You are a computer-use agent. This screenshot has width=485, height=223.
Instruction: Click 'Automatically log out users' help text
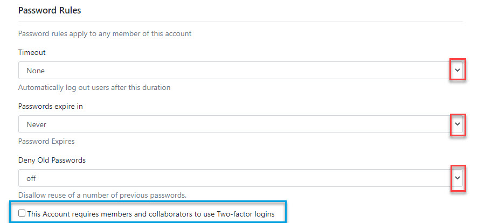coord(94,87)
